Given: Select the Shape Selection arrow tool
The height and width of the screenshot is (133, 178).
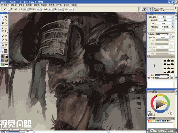Looking at the screenshot, I should pyautogui.click(x=6, y=31).
